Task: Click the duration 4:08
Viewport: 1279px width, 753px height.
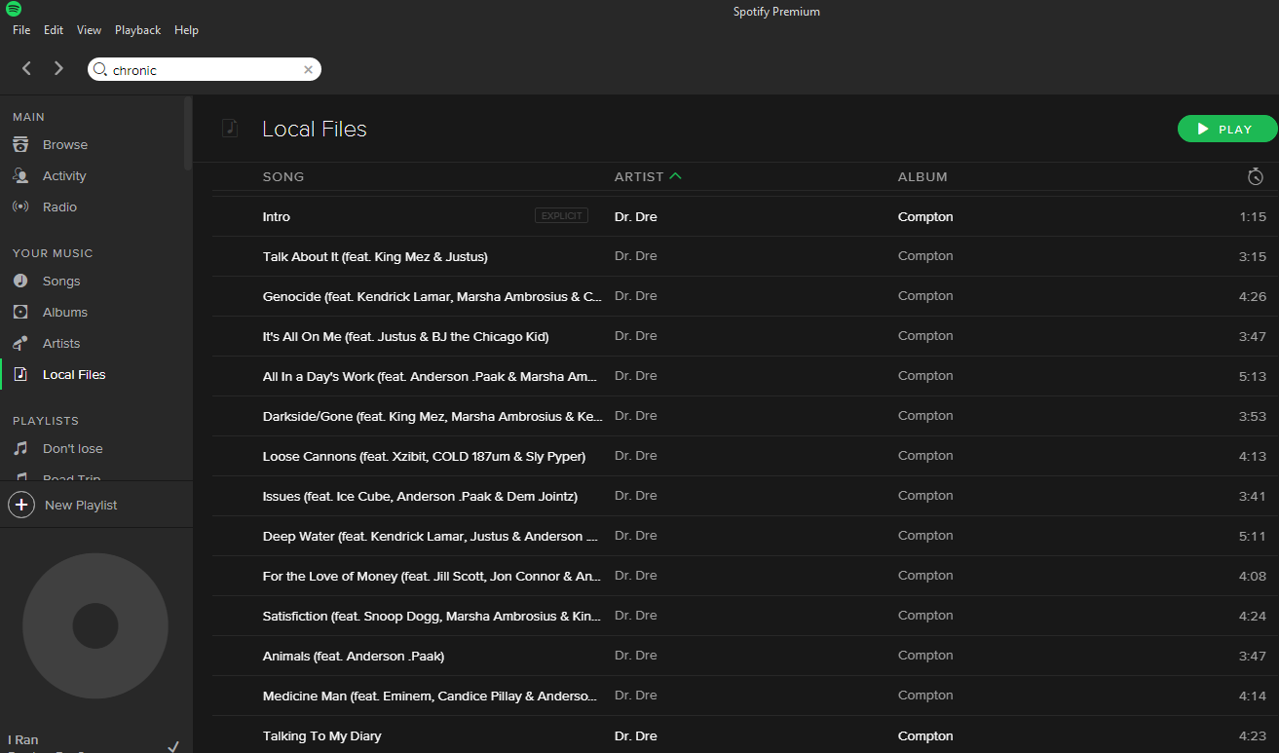Action: [1253, 577]
